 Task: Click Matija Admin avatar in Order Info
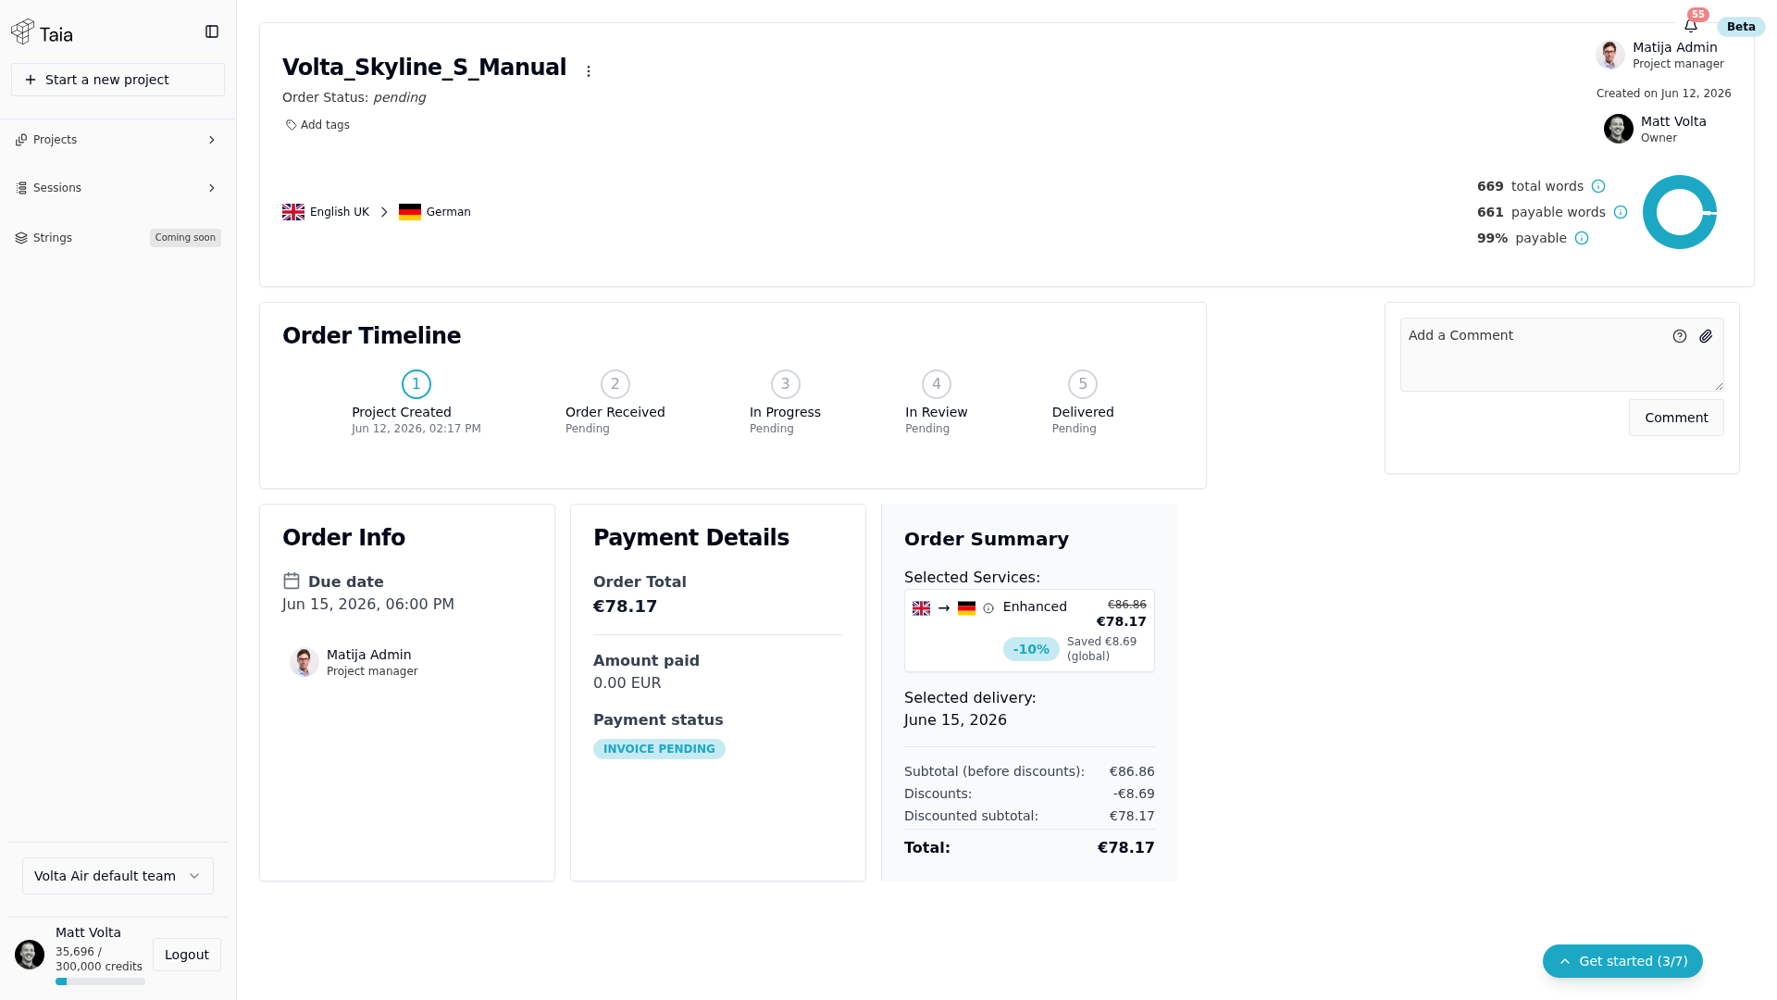click(304, 662)
